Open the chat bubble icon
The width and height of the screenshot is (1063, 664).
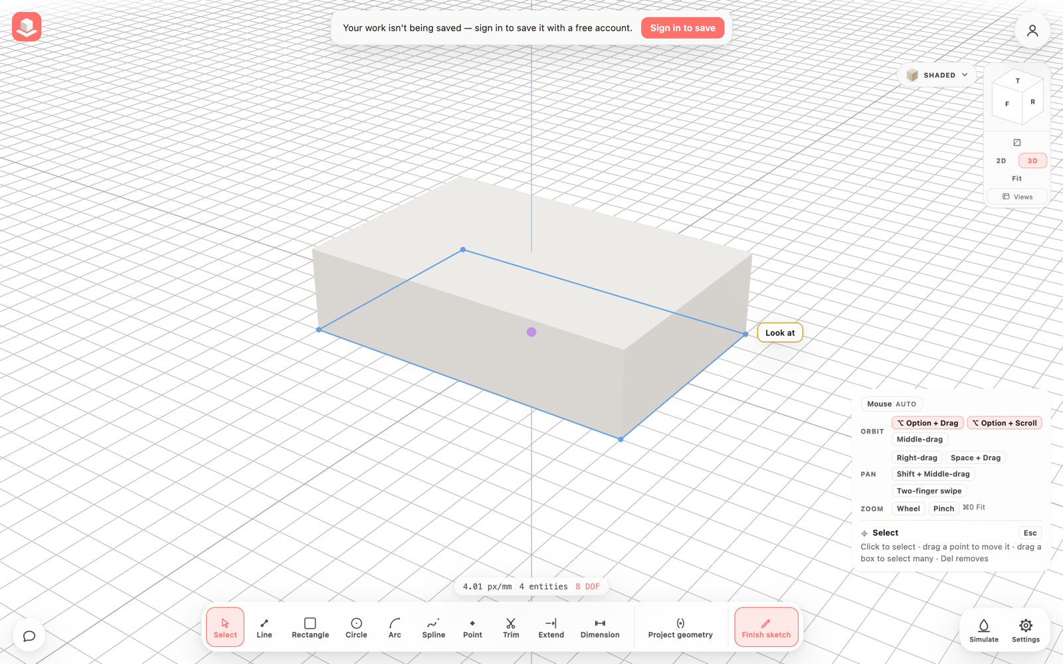click(29, 635)
